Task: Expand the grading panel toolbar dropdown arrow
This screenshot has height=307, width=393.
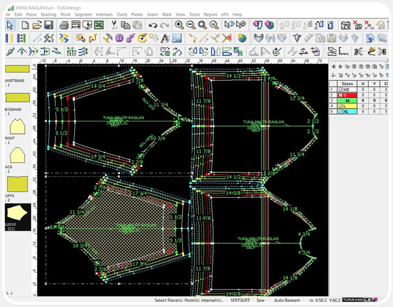Action: [x=386, y=60]
